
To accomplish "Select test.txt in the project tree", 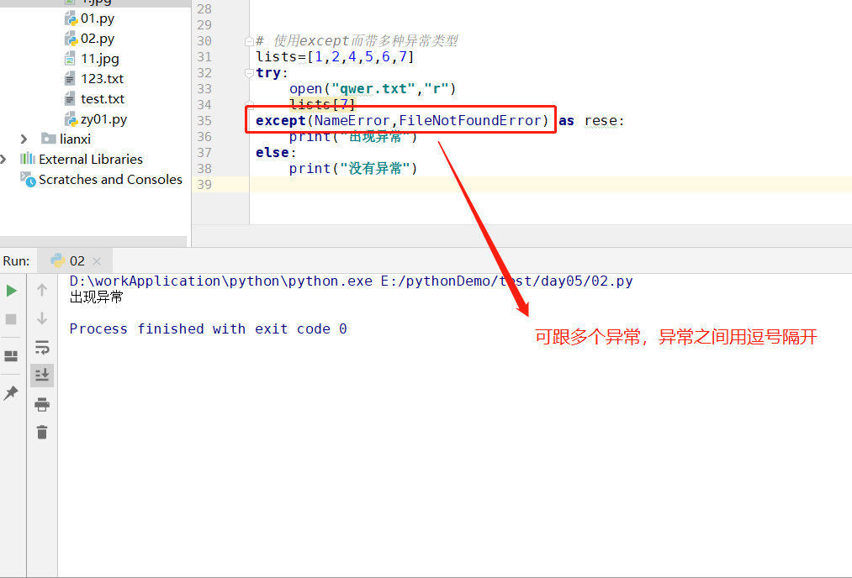I will point(102,99).
